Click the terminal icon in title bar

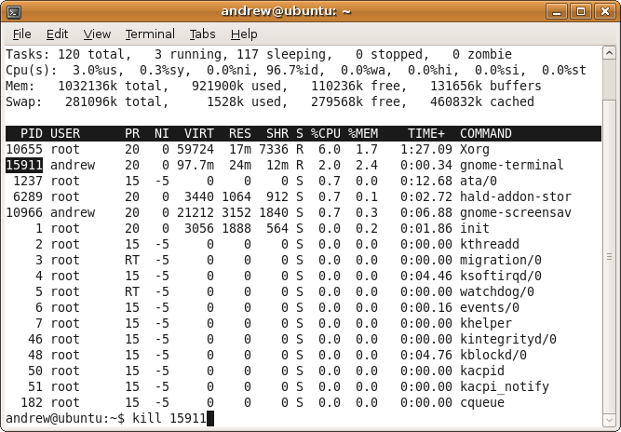pyautogui.click(x=15, y=12)
